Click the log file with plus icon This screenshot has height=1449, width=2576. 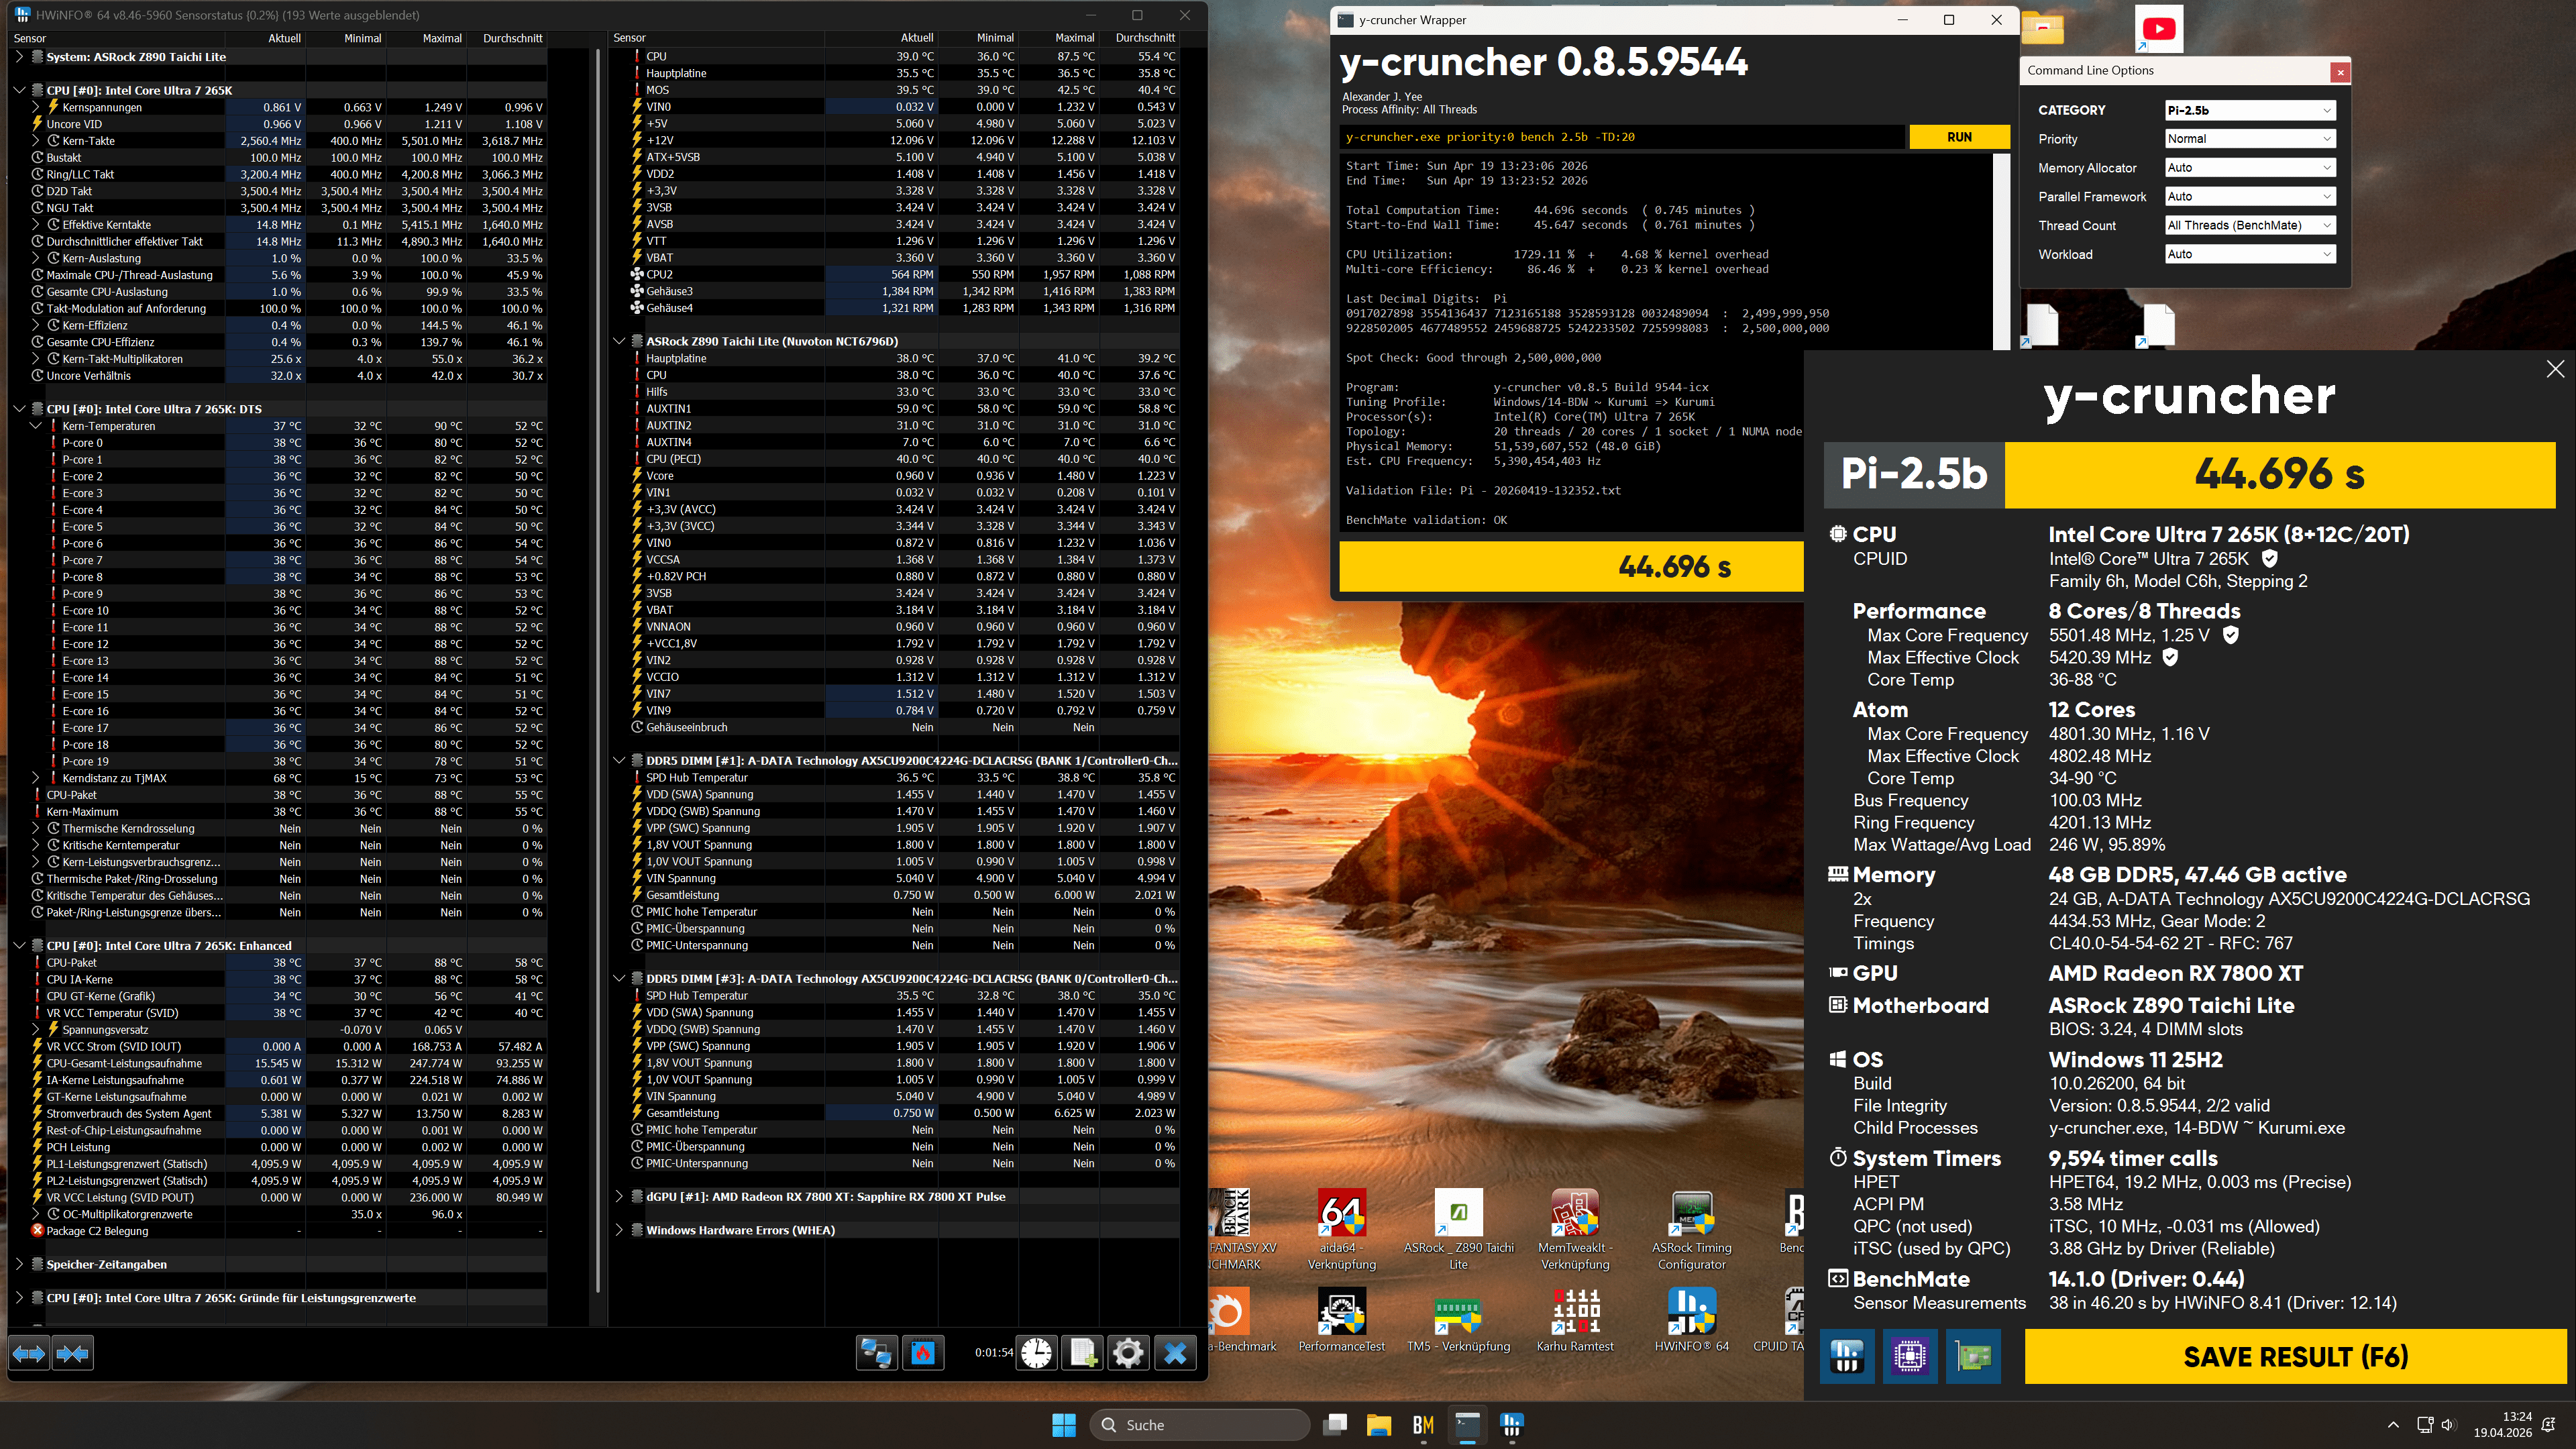coord(1083,1353)
